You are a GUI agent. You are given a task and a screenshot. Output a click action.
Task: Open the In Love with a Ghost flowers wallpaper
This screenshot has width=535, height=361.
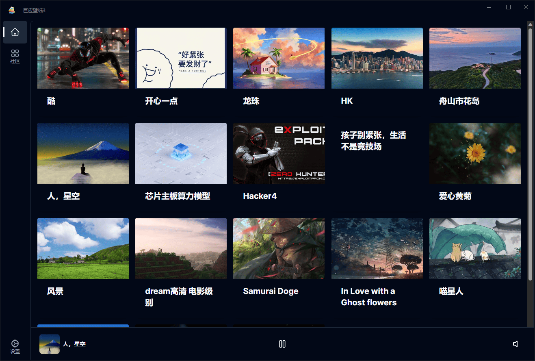click(377, 248)
